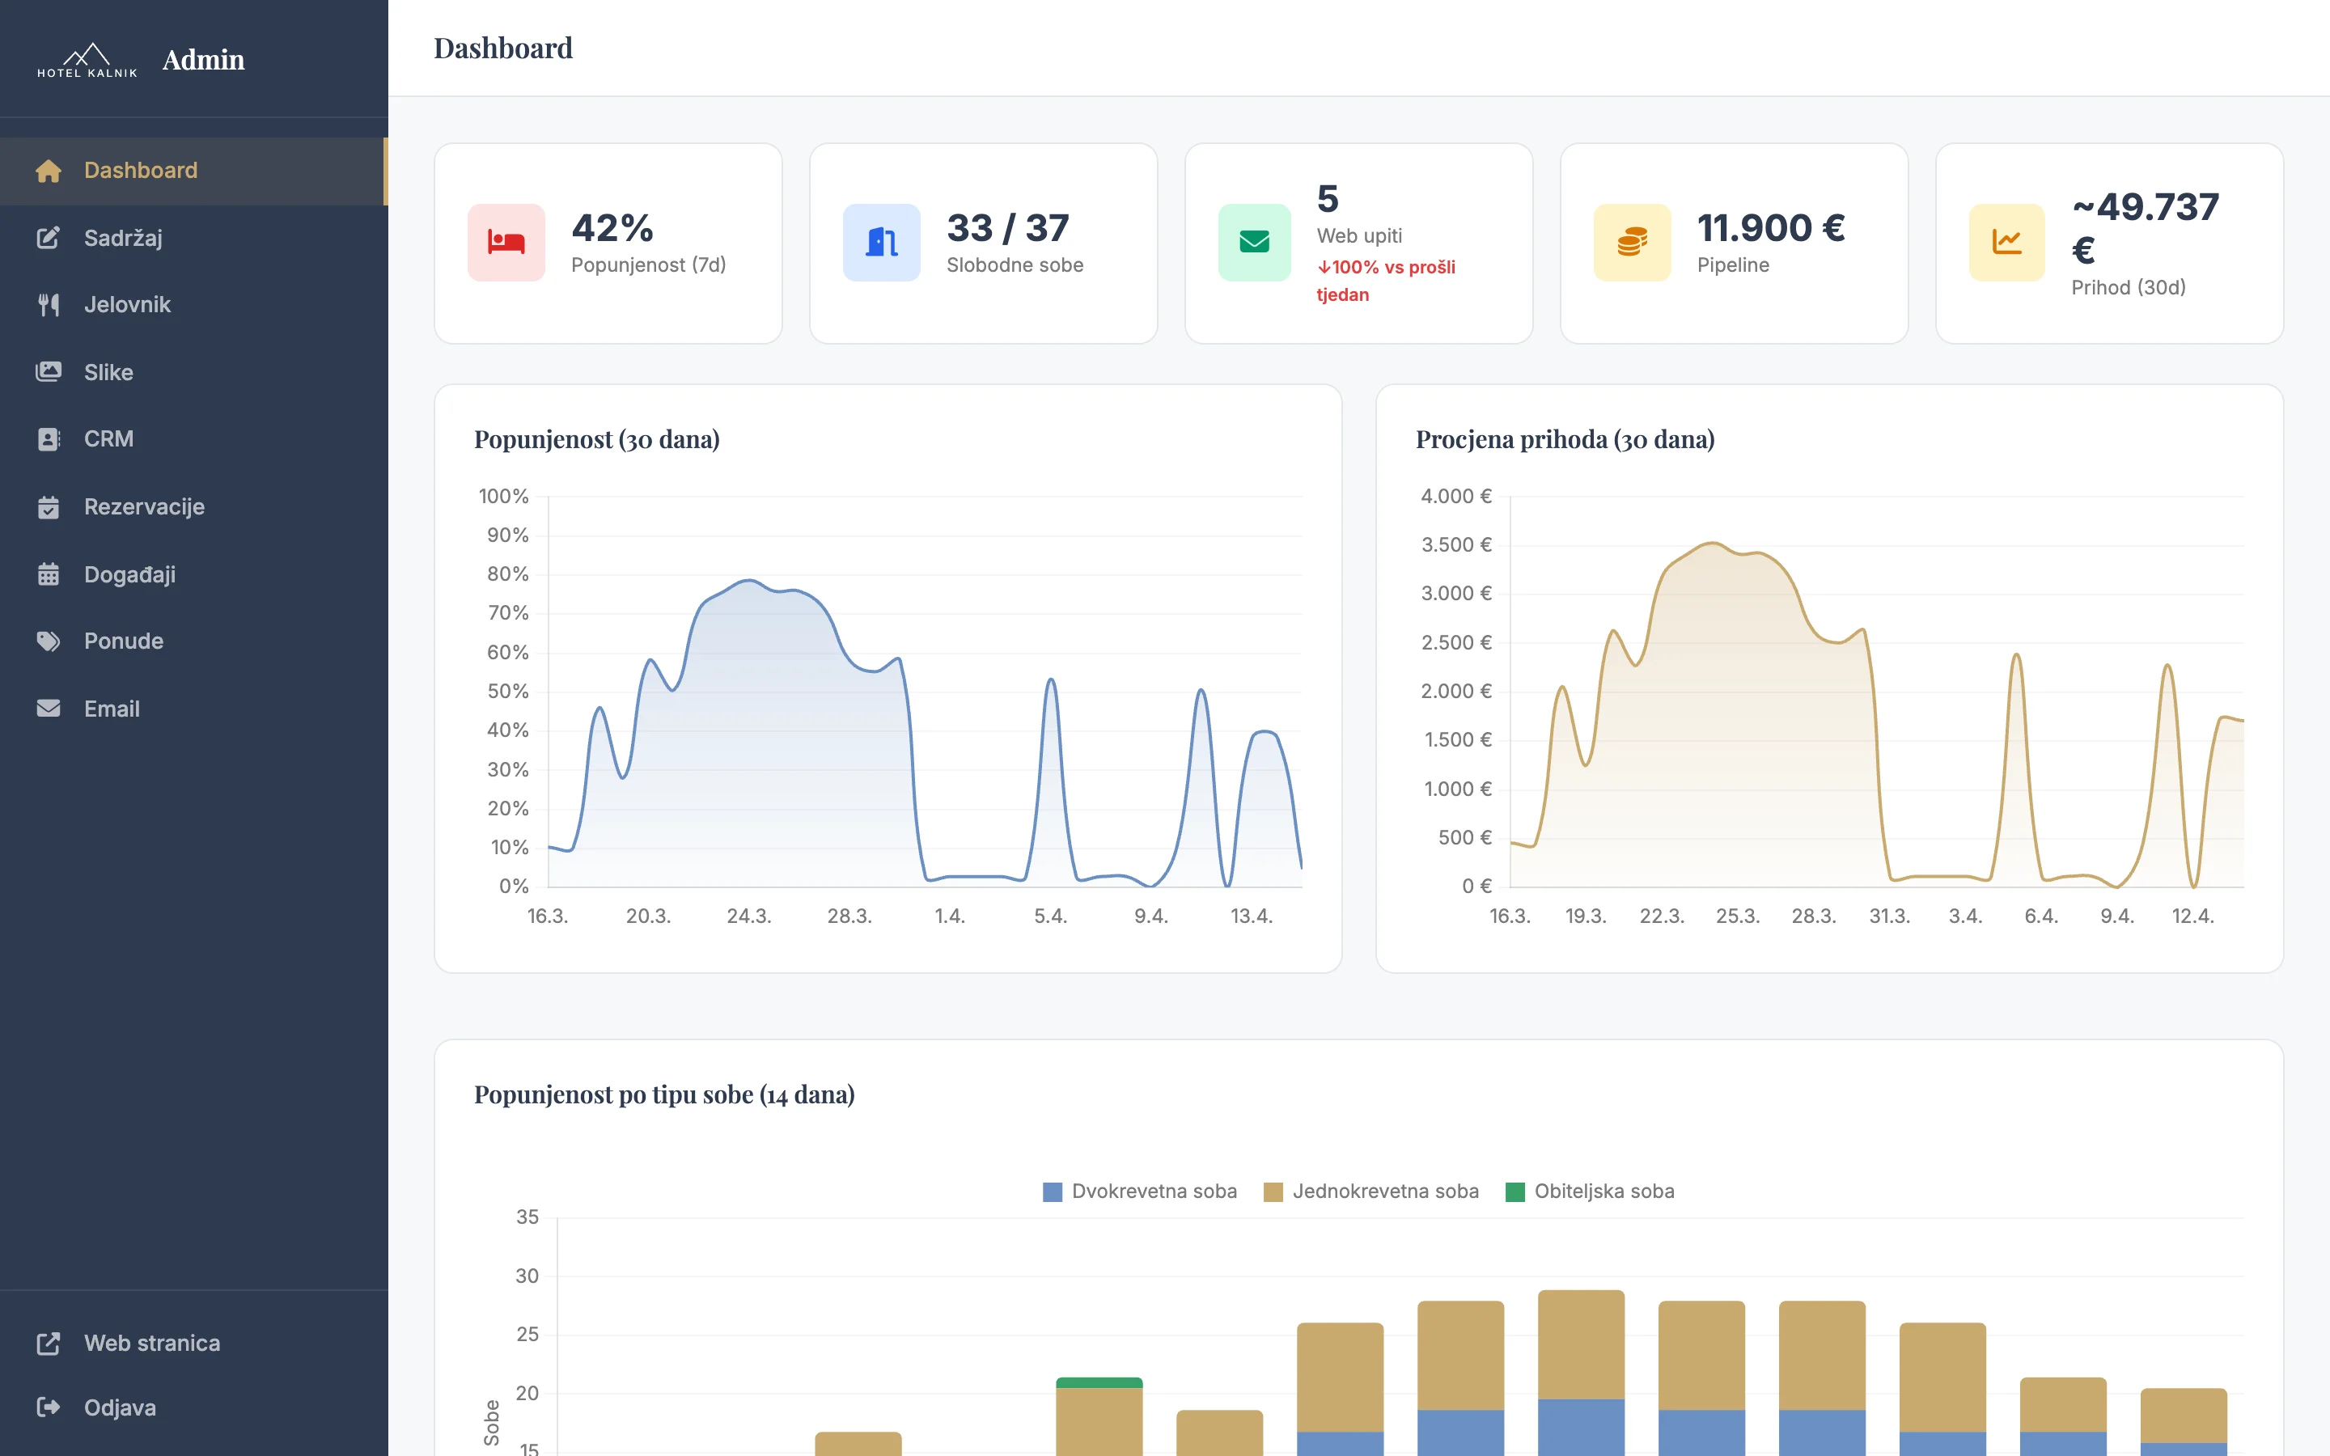
Task: Click Odjava to log out
Action: (120, 1407)
